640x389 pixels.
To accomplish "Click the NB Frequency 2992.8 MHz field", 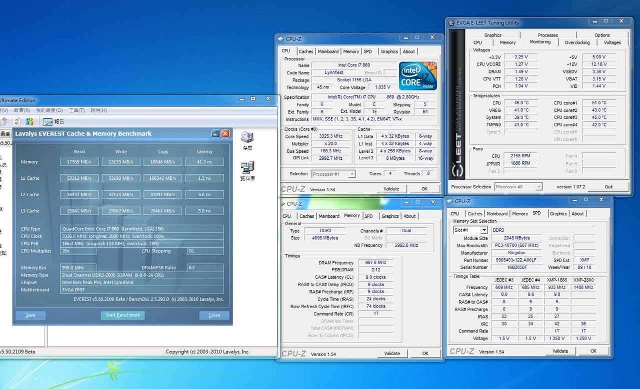I will coord(406,245).
